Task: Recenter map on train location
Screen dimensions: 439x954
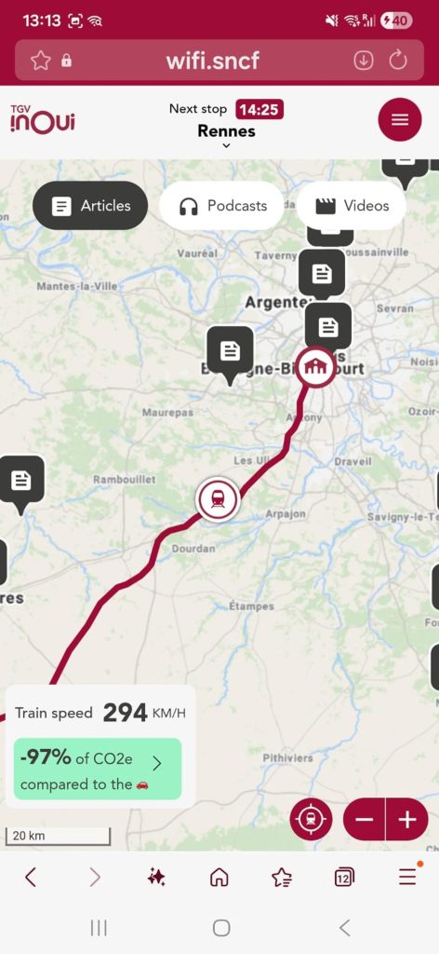Action: coord(311,820)
